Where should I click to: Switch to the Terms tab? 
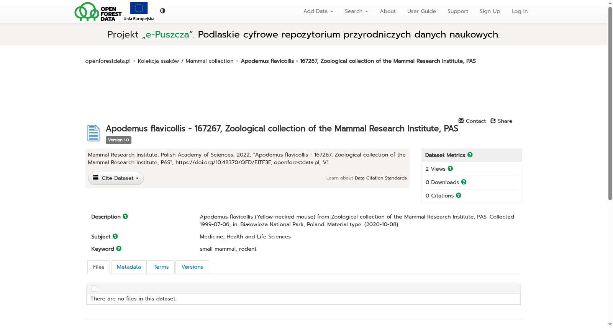[x=161, y=267]
